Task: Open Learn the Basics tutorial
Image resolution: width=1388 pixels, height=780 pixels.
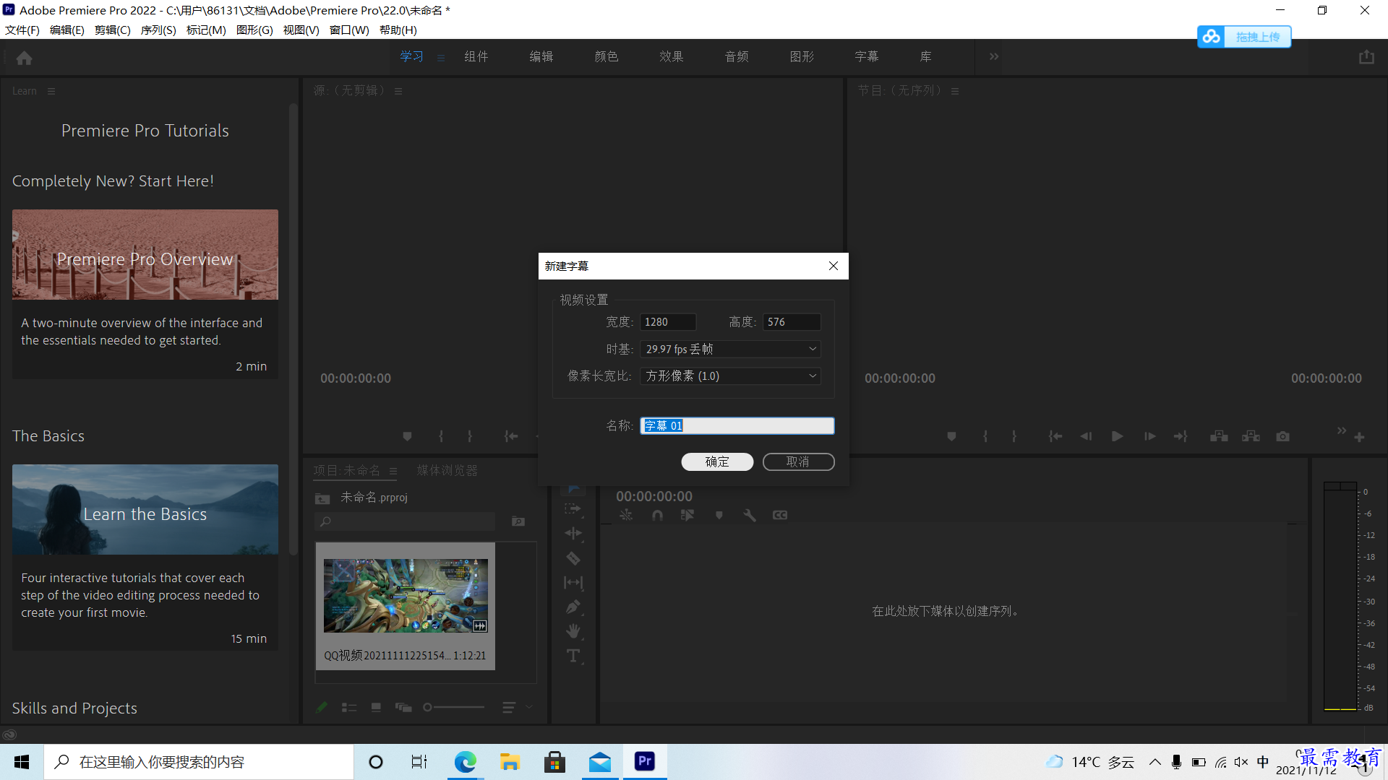Action: pos(145,557)
